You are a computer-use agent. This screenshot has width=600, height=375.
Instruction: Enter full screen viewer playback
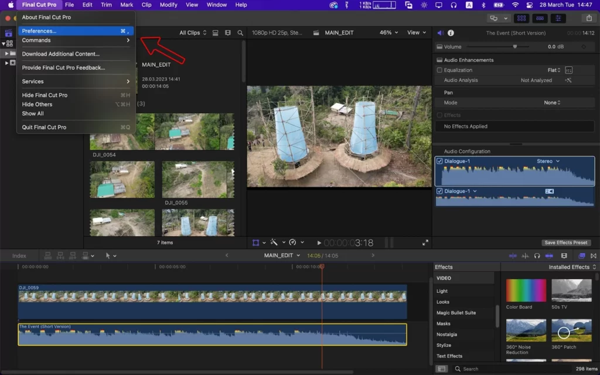tap(425, 243)
